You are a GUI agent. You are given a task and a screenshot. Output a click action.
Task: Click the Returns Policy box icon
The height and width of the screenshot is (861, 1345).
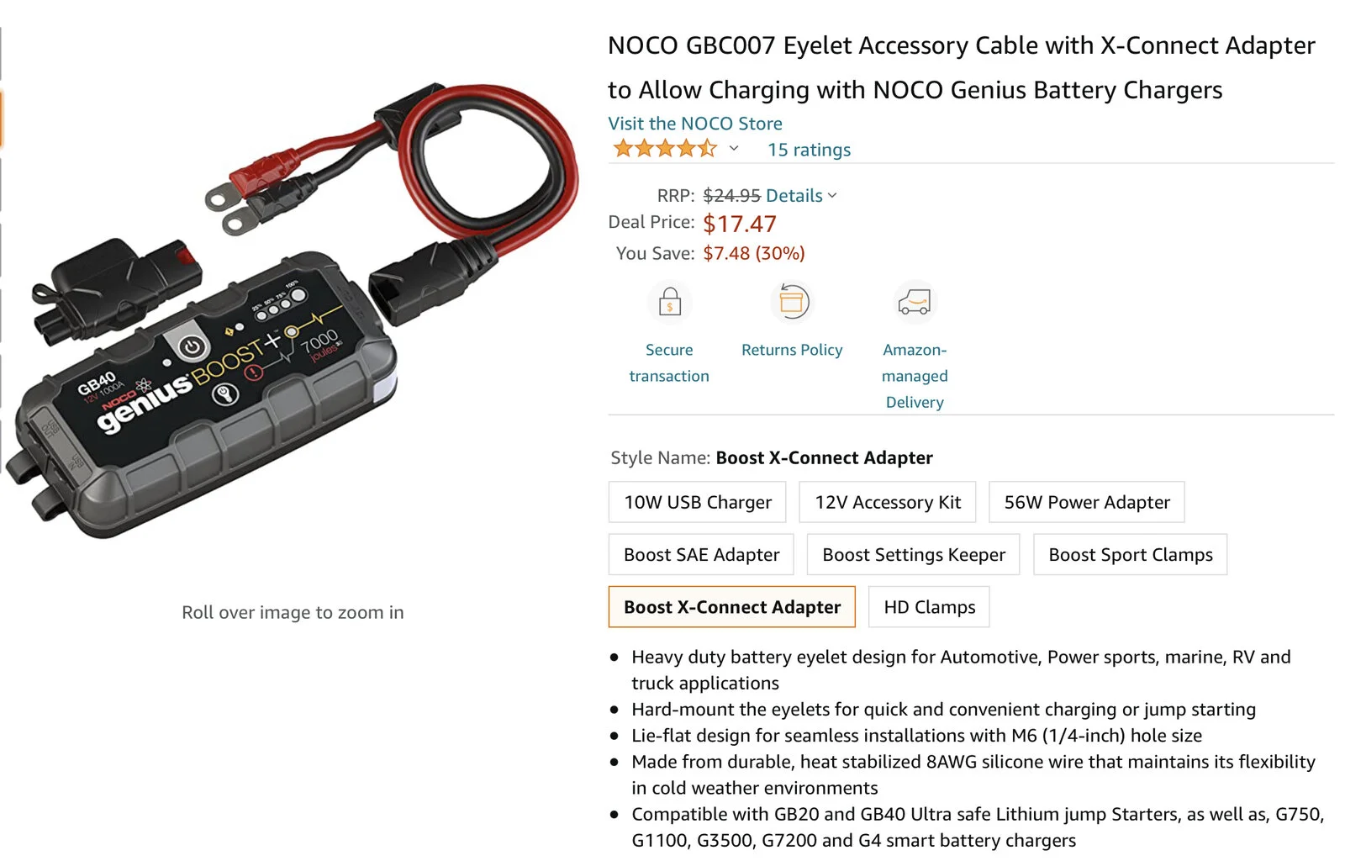(x=792, y=301)
